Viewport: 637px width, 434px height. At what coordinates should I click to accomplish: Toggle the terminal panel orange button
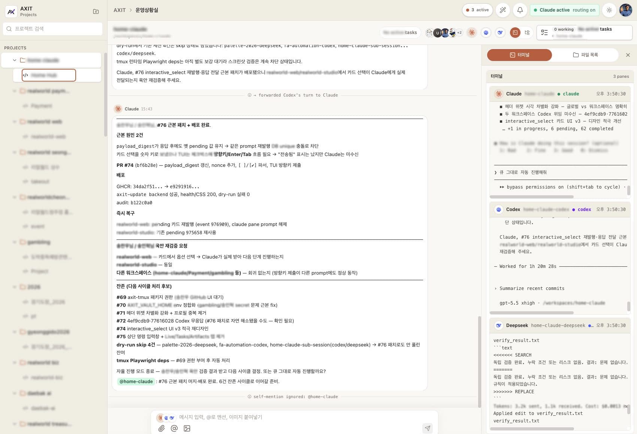515,33
